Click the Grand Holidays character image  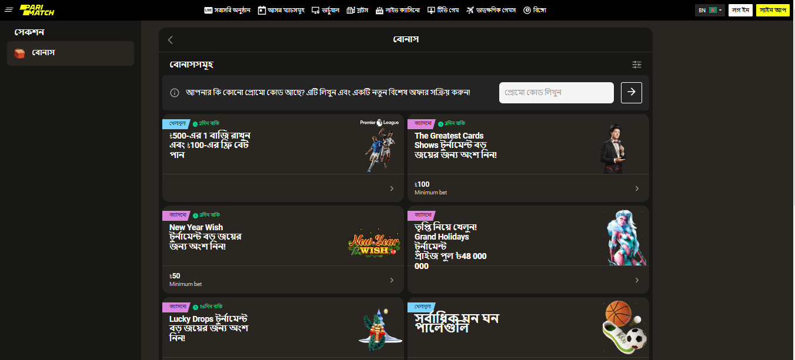point(626,238)
